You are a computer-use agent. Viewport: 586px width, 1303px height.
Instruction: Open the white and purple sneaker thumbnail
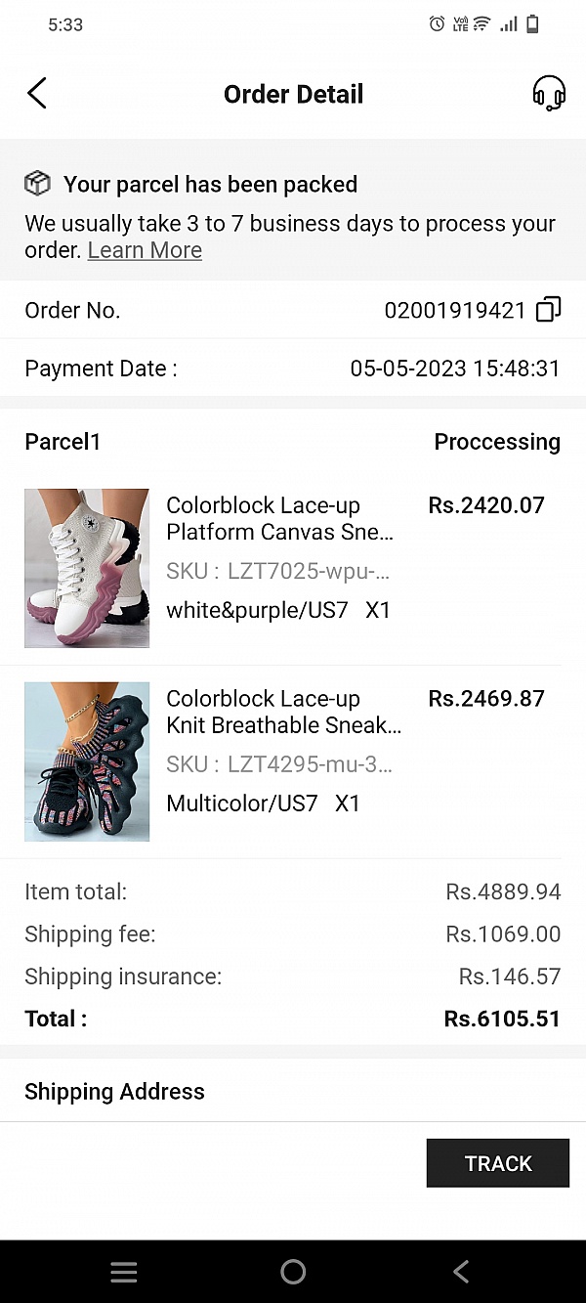click(87, 568)
